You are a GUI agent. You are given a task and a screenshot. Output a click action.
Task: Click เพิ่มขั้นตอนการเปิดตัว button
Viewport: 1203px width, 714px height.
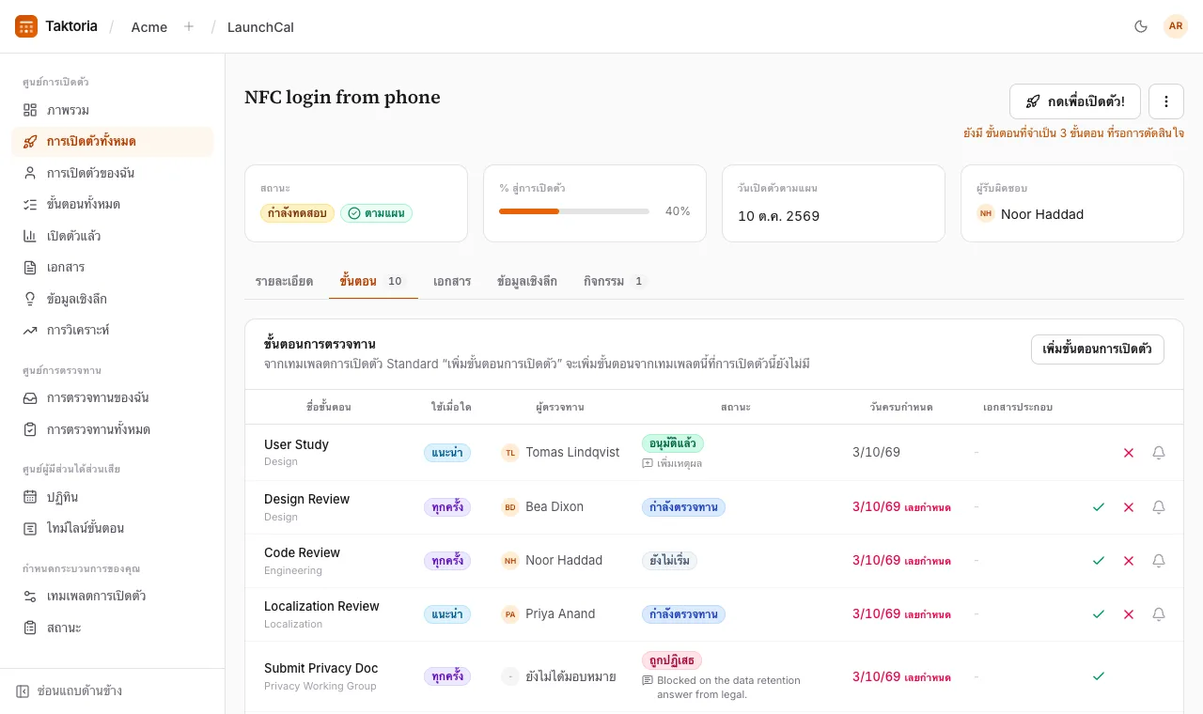pos(1098,349)
